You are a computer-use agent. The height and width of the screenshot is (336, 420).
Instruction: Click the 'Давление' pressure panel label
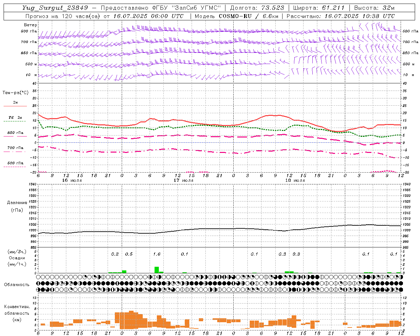pos(17,203)
